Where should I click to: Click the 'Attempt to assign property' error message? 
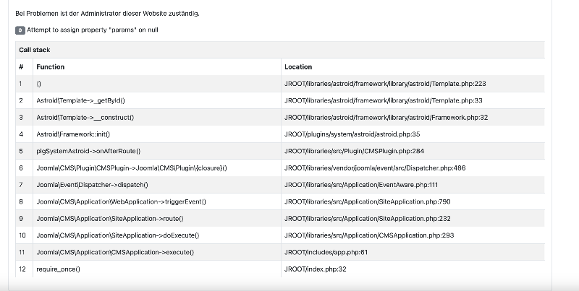93,30
